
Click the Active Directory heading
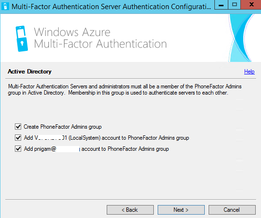click(30, 72)
